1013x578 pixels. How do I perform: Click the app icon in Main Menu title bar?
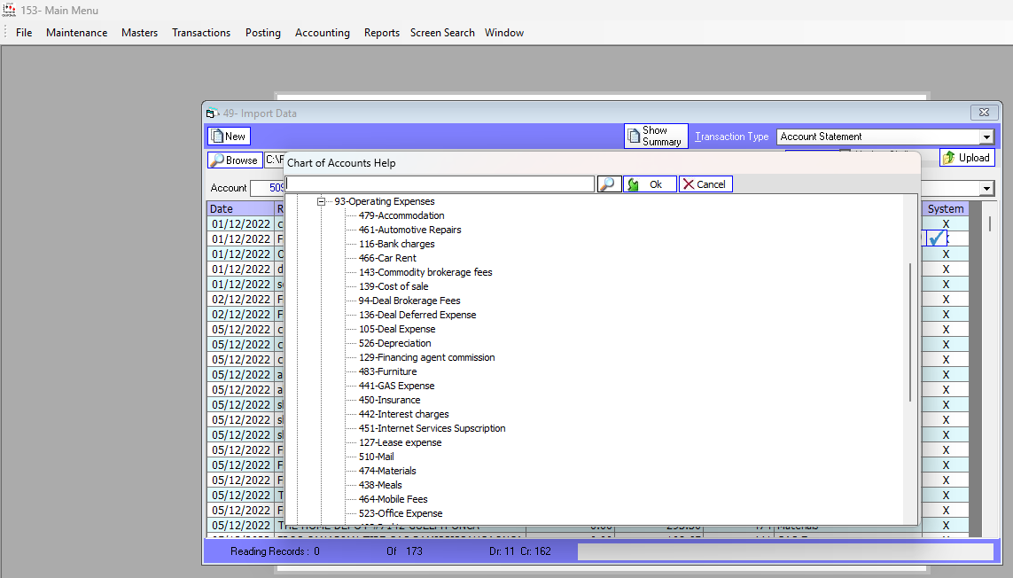pyautogui.click(x=9, y=10)
